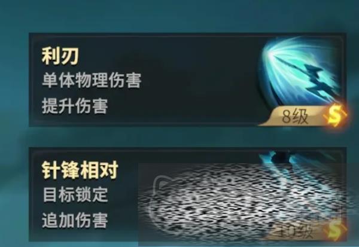The width and height of the screenshot is (359, 247).
Task: Tap the glowing S rank badge on 利刃
Action: [334, 115]
